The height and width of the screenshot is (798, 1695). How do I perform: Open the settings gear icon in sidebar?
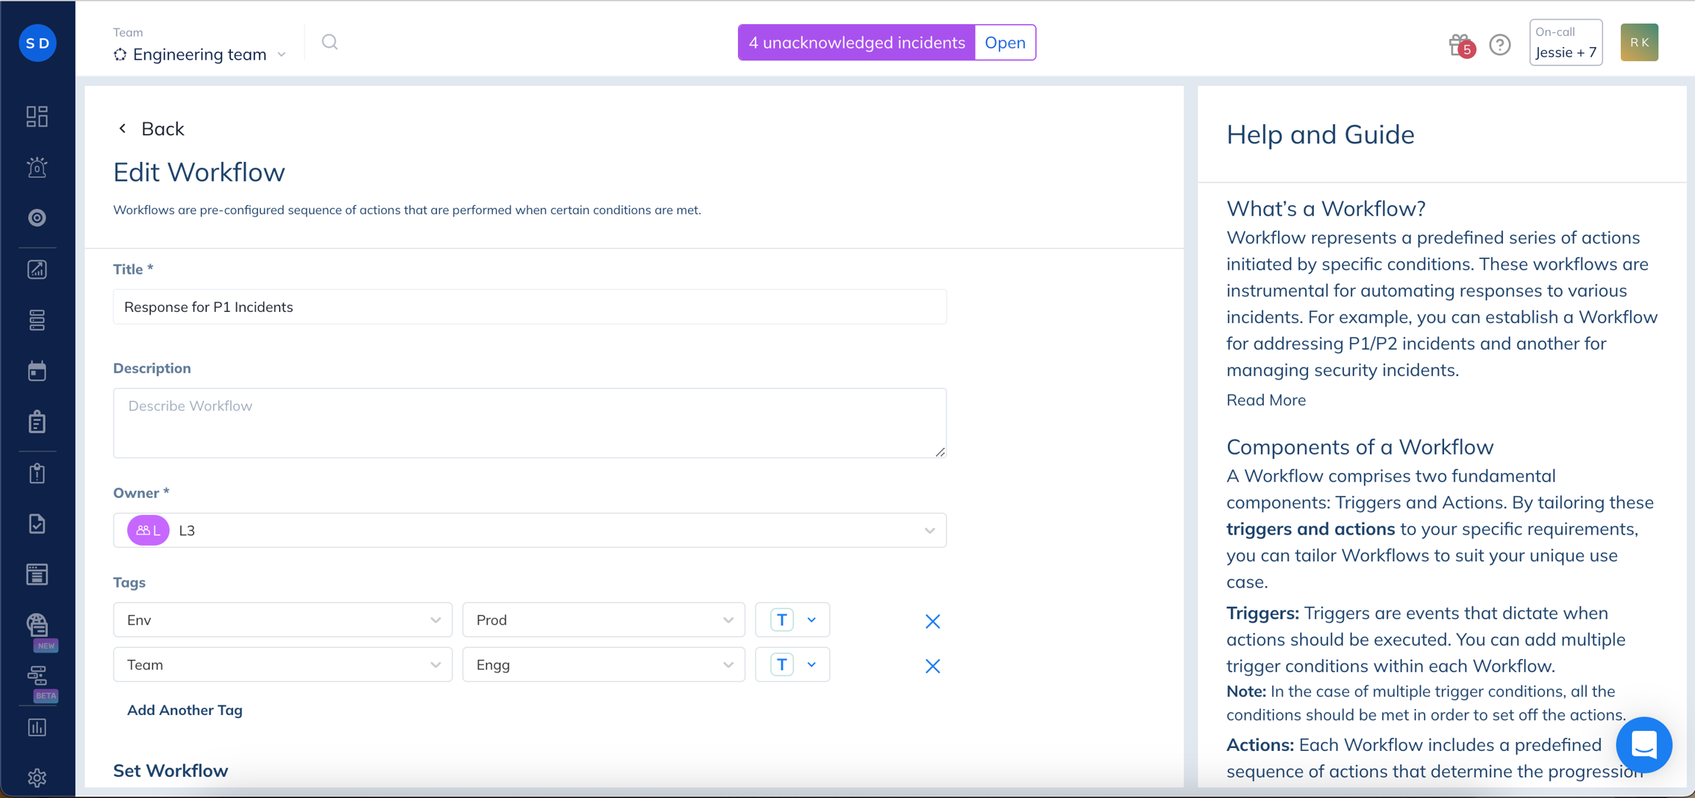coord(37,777)
